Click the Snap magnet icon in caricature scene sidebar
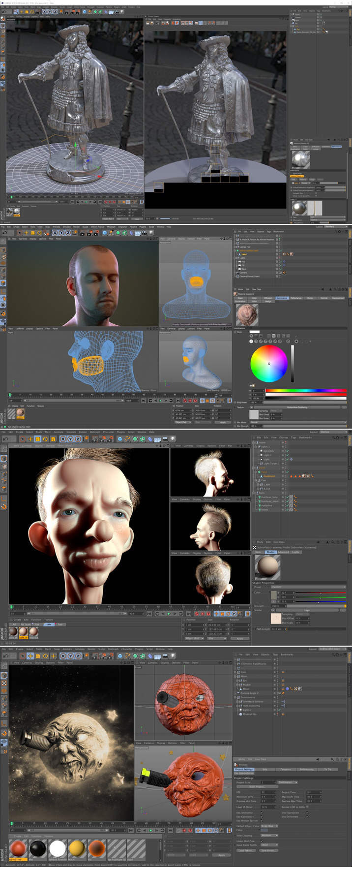 [4, 506]
